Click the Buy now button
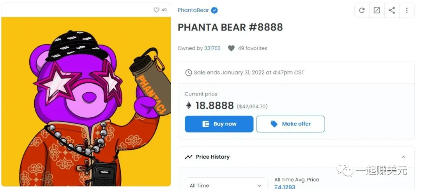Viewport: 421px width, 189px height. click(219, 124)
